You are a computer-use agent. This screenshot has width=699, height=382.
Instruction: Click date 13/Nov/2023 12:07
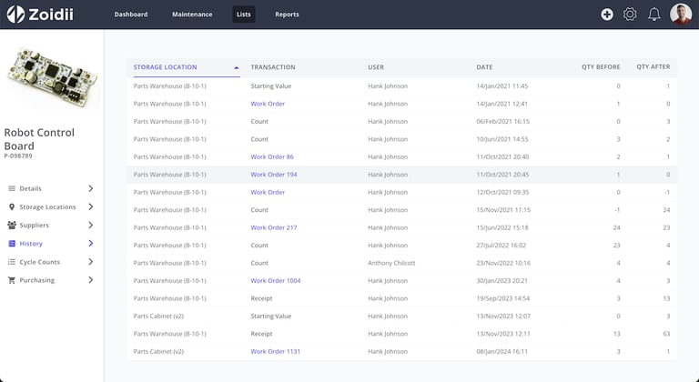(502, 316)
